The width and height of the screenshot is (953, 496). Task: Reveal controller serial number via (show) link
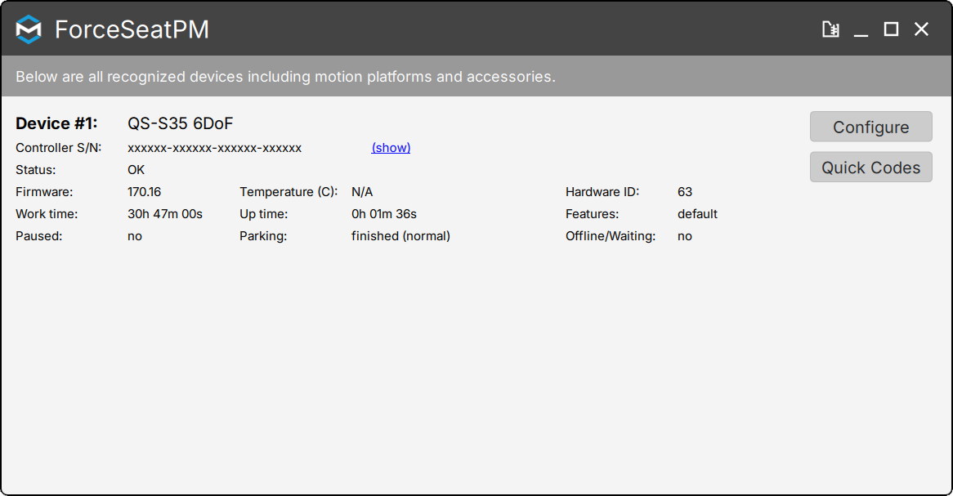click(x=391, y=148)
